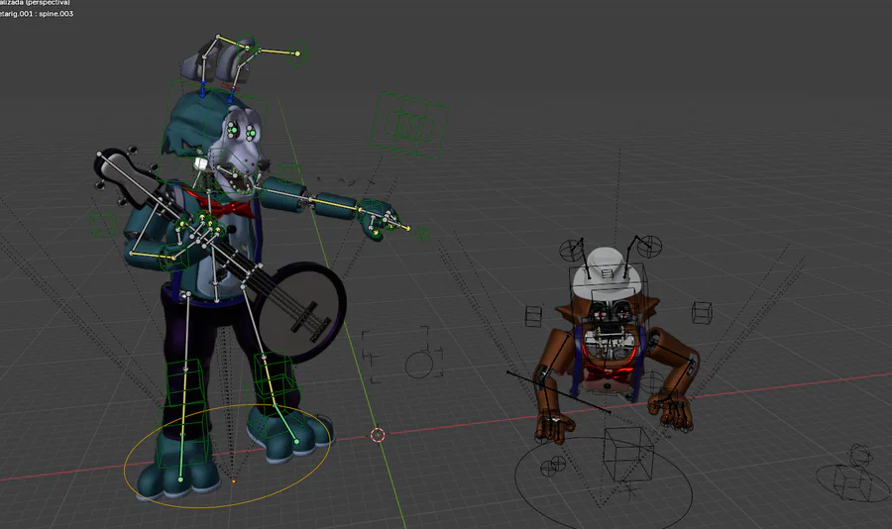Click the 'spine.003' overlay text
This screenshot has height=529, width=892.
(x=56, y=14)
